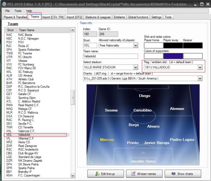Image resolution: width=211 pixels, height=181 pixels.
Task: Click the Short column header
Action: click(x=11, y=30)
